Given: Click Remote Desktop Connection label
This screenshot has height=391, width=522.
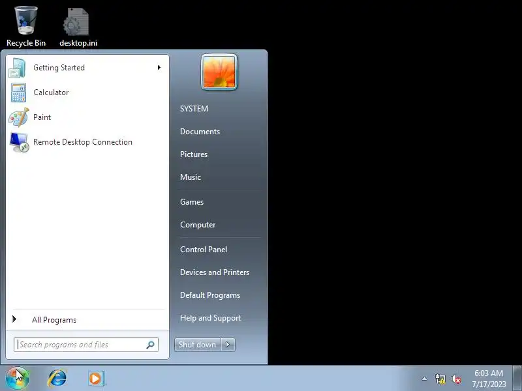Looking at the screenshot, I should 83,142.
